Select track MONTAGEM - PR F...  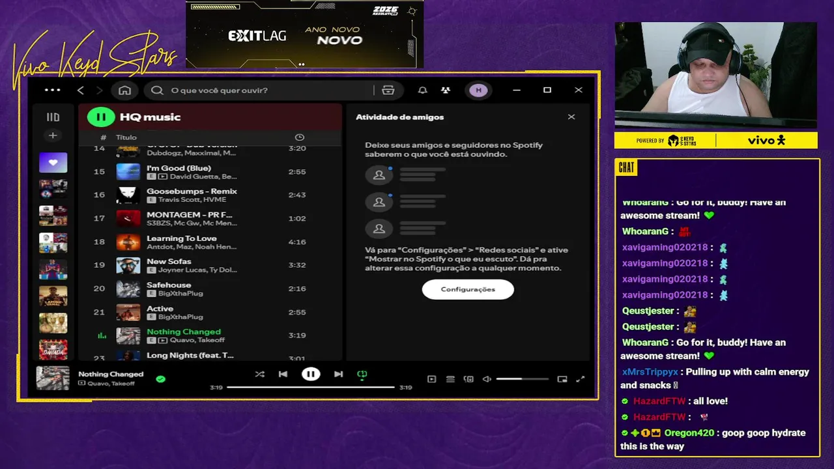pos(210,219)
